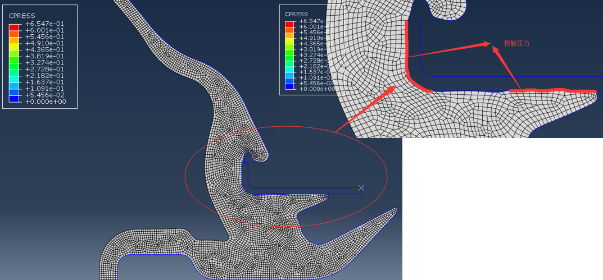Click the white X reference point marker
The height and width of the screenshot is (280, 603).
(x=361, y=188)
